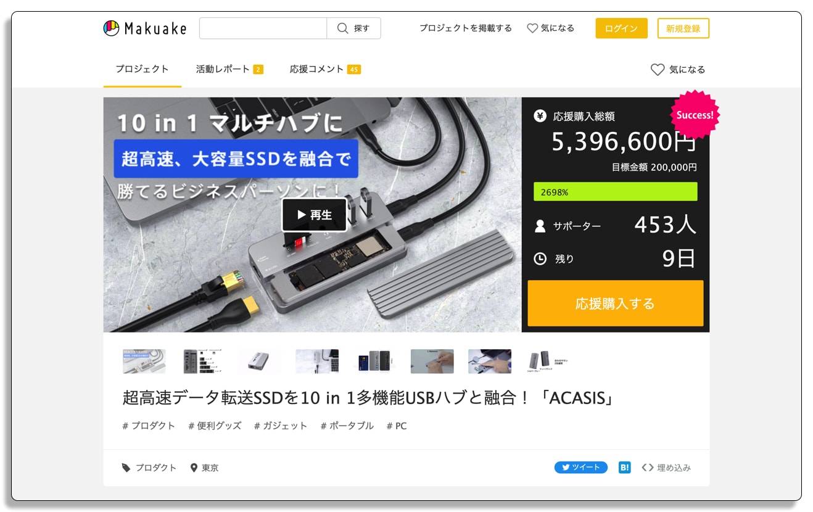Play the project video with 再生
Image resolution: width=813 pixels, height=512 pixels.
point(315,215)
